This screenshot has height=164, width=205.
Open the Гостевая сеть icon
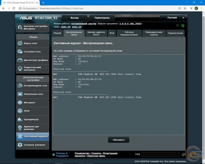(x=20, y=52)
